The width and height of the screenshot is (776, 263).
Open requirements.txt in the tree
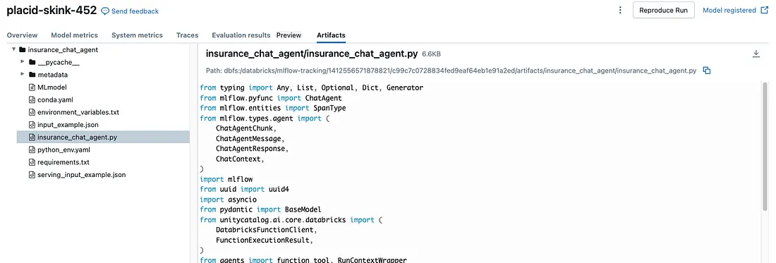coord(63,162)
